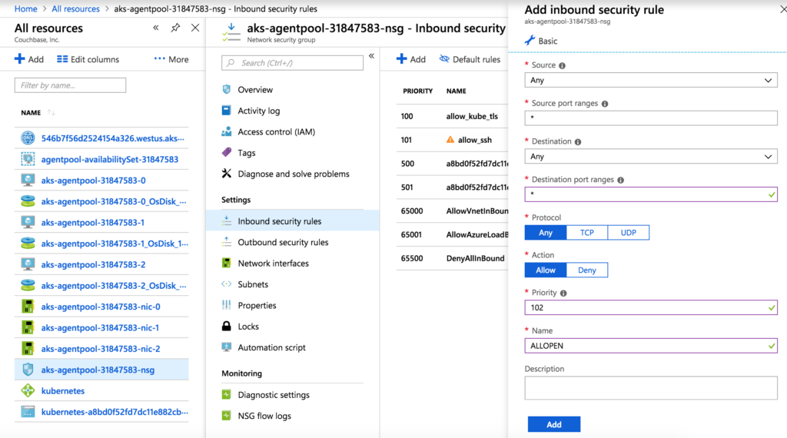
Task: Click the Filter by name field
Action: (x=70, y=85)
